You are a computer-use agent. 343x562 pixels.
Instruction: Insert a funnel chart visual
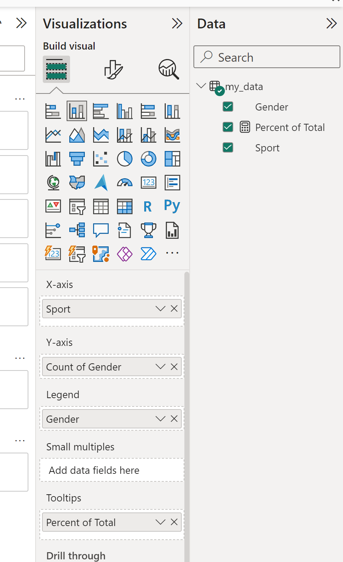(77, 159)
